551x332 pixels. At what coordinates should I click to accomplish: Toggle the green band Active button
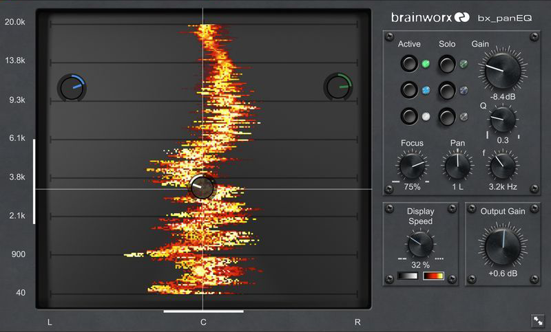tap(410, 65)
